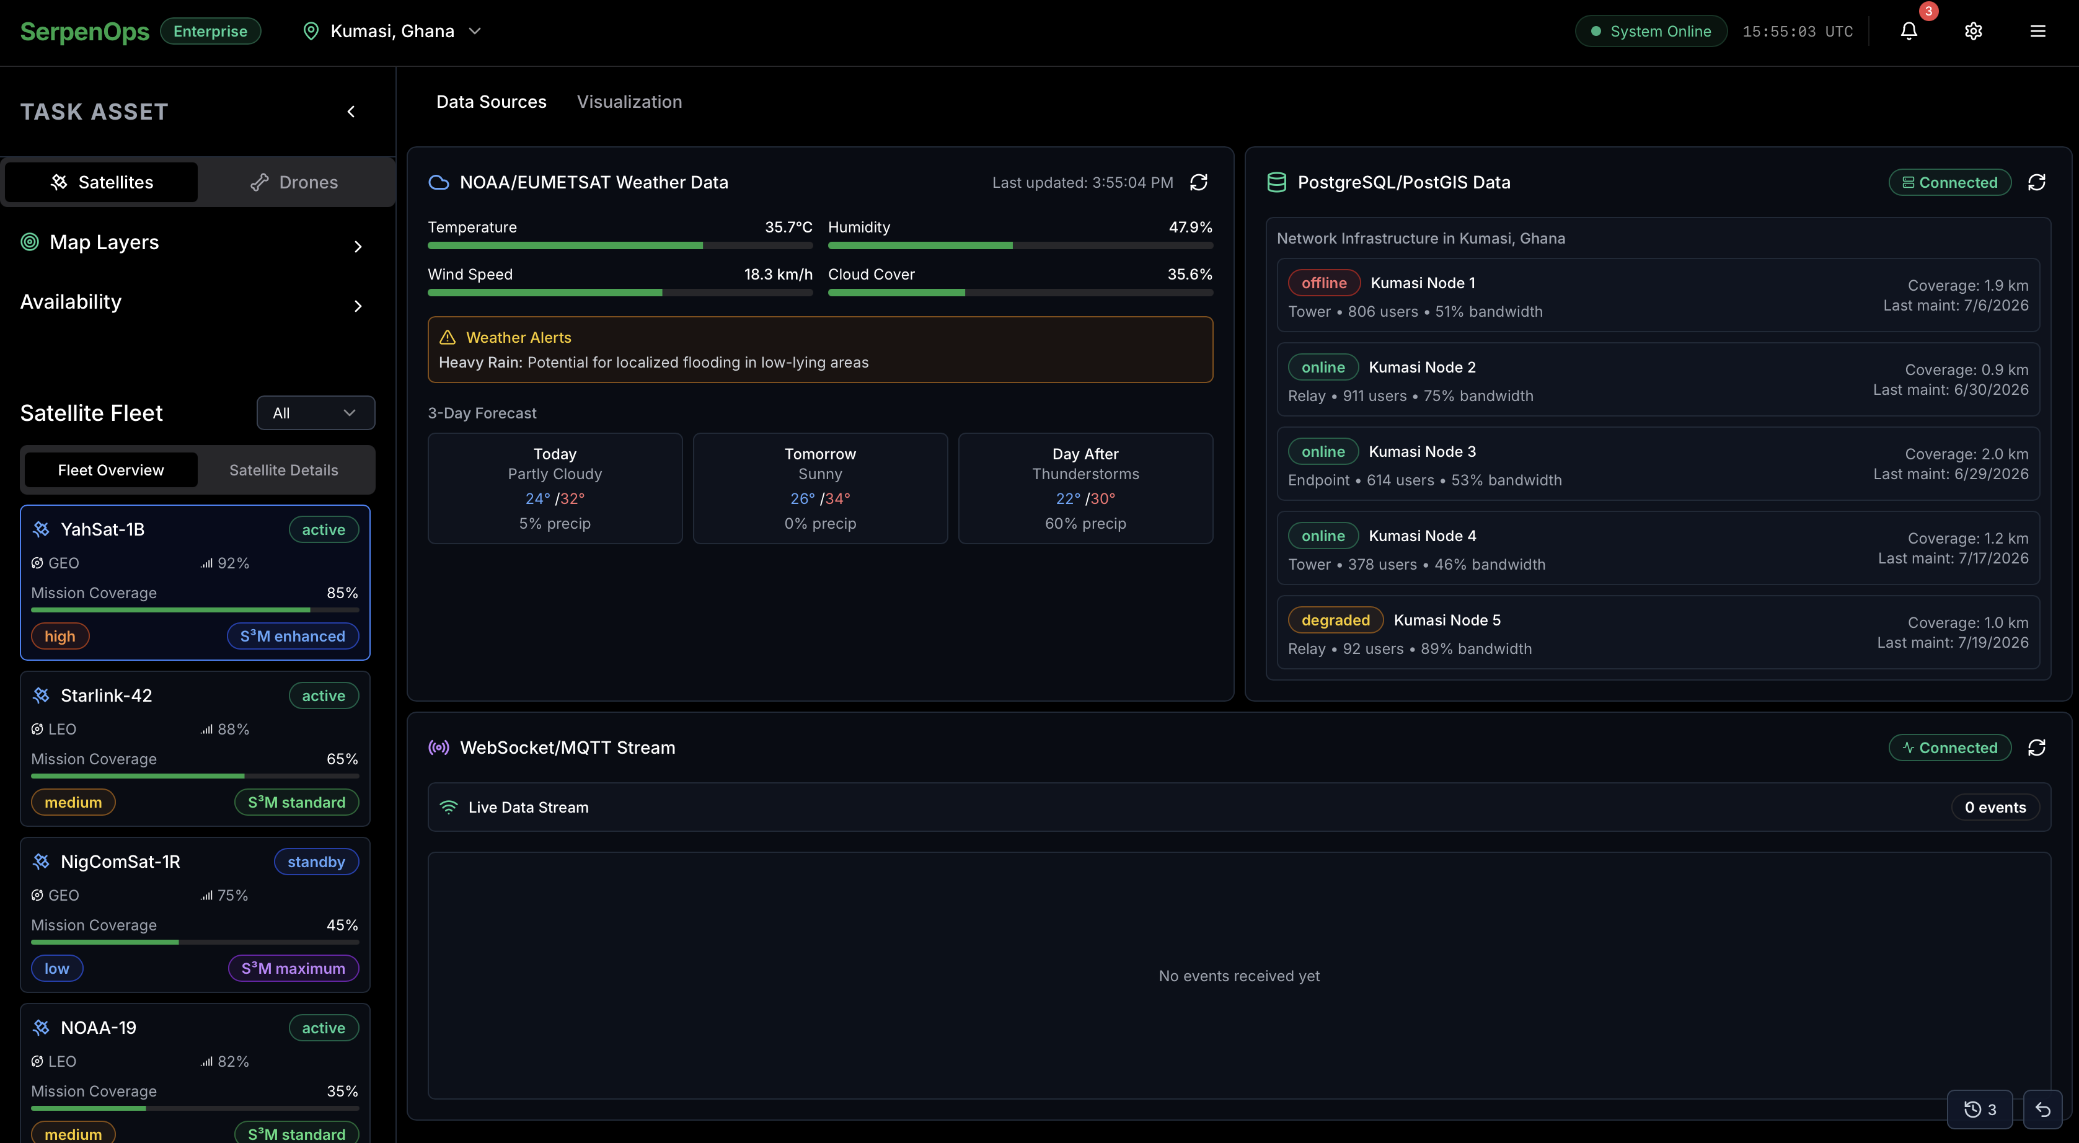The image size is (2079, 1143).
Task: Open settings gear in header
Action: point(1973,30)
